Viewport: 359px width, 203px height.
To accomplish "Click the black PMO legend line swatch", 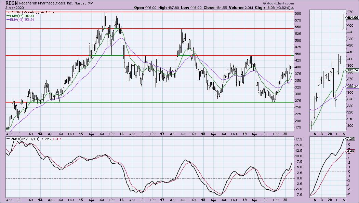I will pyautogui.click(x=8, y=139).
